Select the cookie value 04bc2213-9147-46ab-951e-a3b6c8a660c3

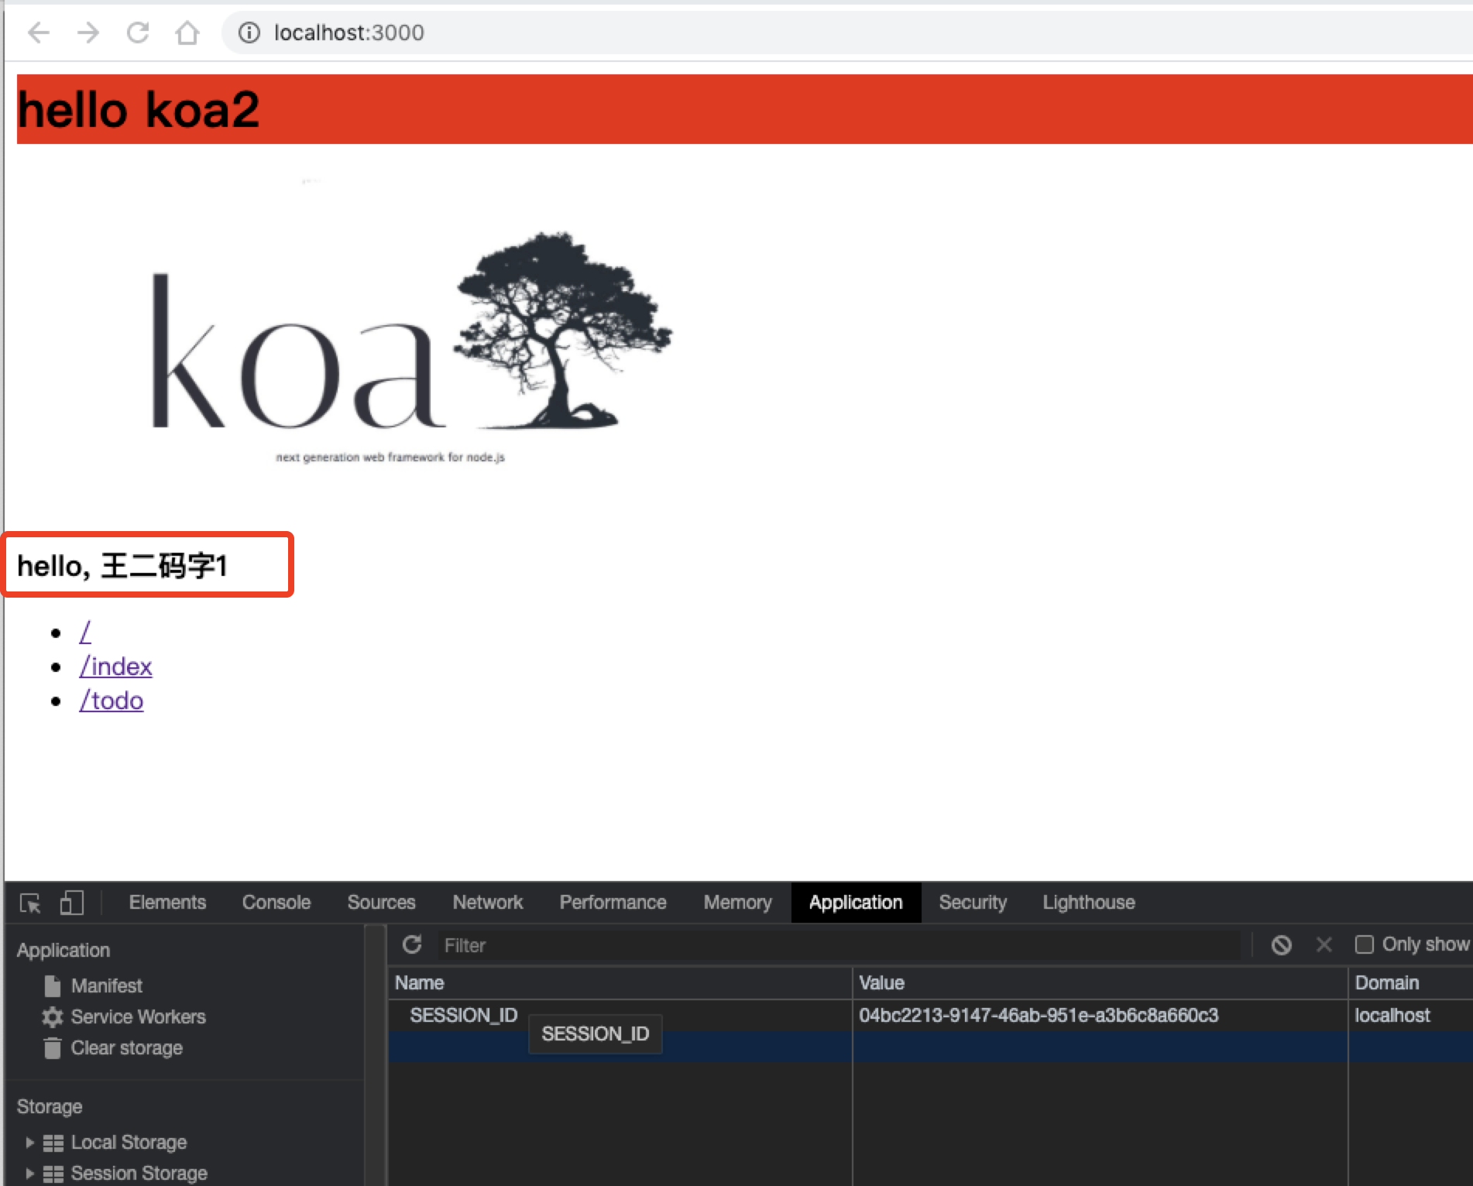click(1039, 1015)
